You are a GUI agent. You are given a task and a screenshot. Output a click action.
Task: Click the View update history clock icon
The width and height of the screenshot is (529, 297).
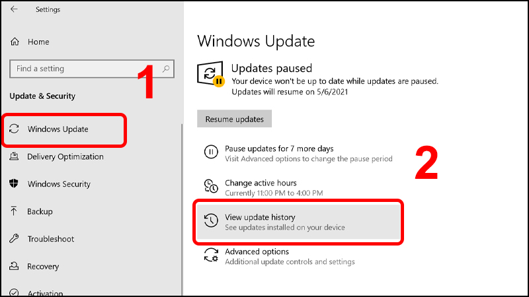click(x=211, y=220)
